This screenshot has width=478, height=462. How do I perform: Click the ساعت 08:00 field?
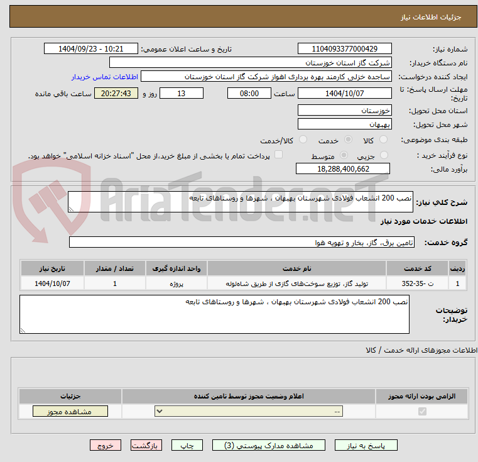click(249, 93)
